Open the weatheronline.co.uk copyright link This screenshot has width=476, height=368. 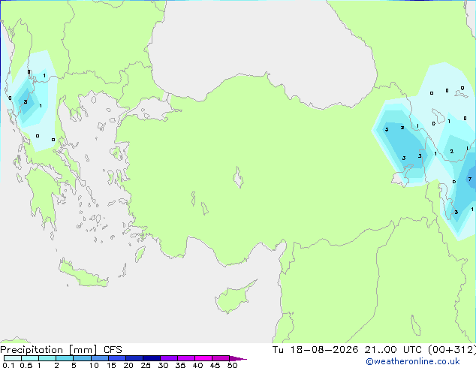point(412,361)
